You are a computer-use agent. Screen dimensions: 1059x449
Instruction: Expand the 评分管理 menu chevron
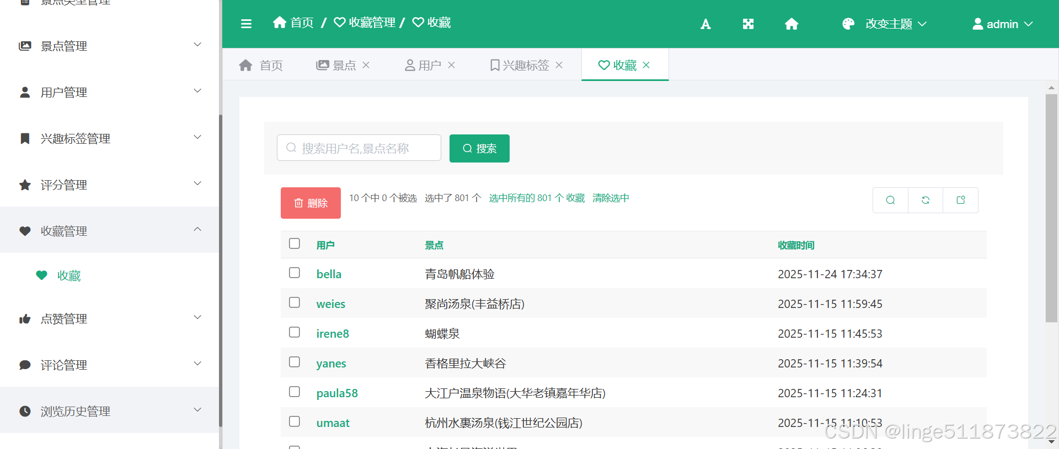pos(197,183)
